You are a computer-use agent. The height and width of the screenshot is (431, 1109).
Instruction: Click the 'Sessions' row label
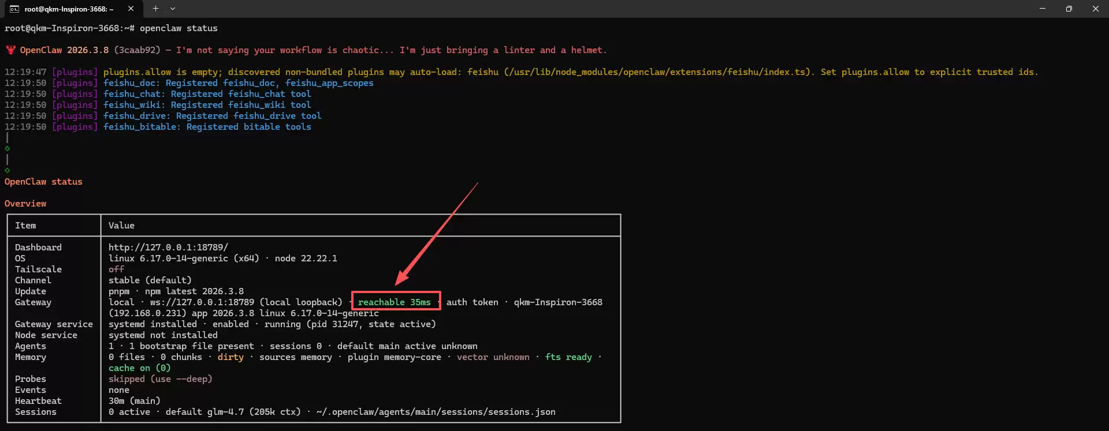tap(36, 412)
